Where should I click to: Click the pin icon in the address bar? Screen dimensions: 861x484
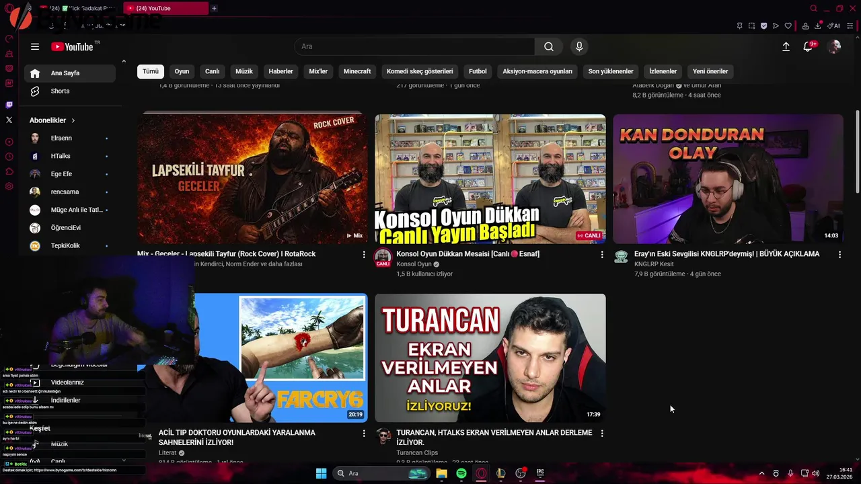coord(739,26)
